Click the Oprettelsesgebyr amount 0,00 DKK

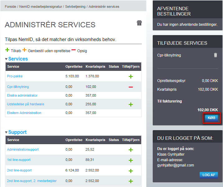(x=210, y=81)
